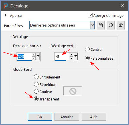This screenshot has width=129, height=125.
Task: Choose Couleur edge mode
Action: (x=36, y=91)
